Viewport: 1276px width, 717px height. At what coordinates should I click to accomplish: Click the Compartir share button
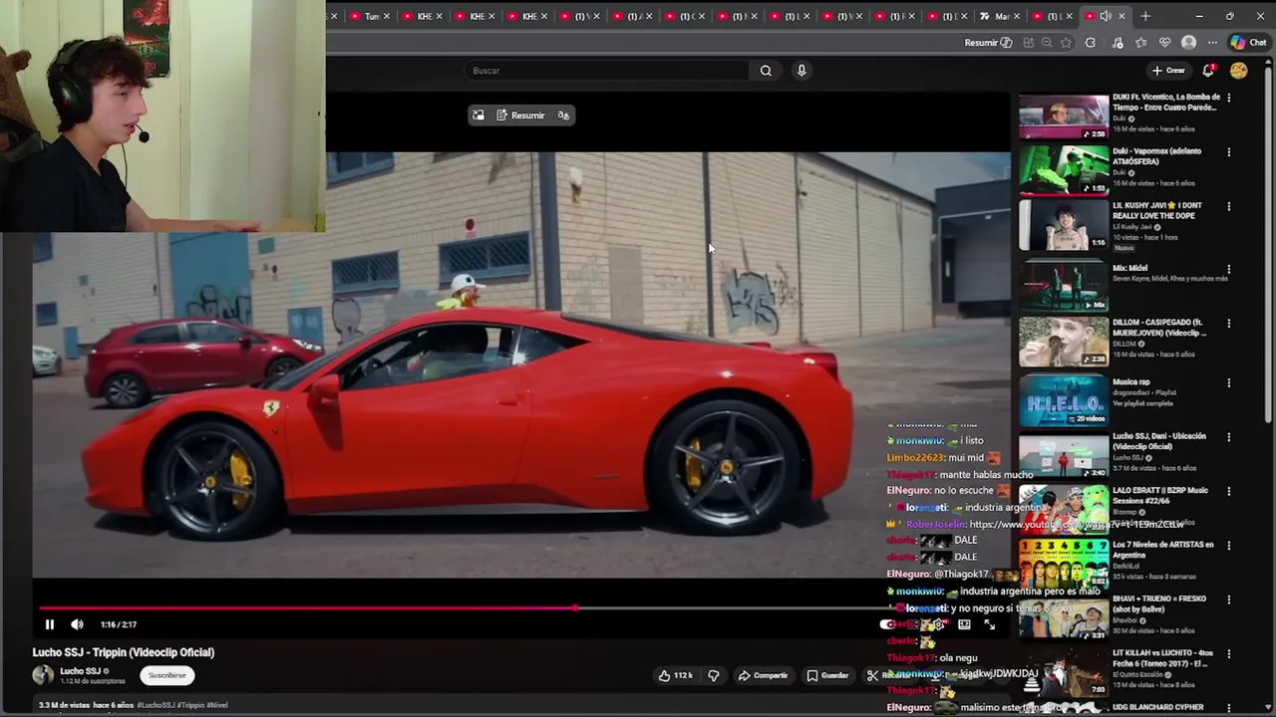pos(763,675)
